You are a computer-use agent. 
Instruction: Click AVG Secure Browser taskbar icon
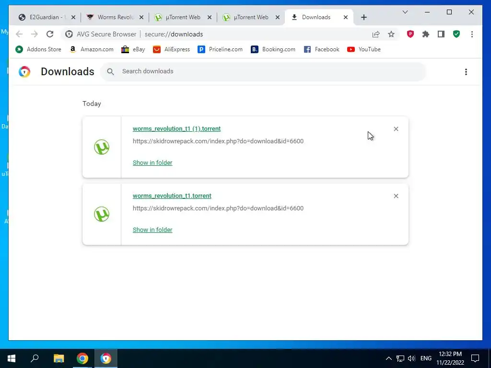pyautogui.click(x=106, y=358)
